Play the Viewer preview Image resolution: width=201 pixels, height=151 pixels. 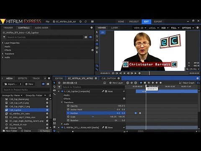136,73
